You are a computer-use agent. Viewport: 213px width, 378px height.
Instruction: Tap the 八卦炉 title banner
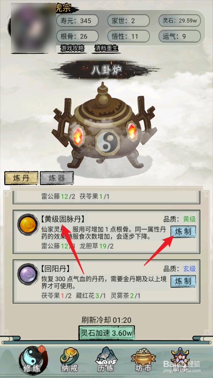[x=106, y=70]
